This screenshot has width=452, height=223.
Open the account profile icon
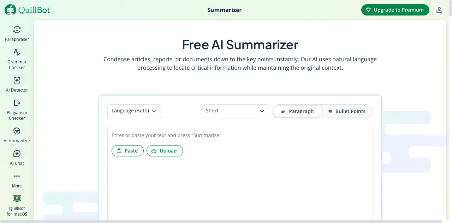point(439,10)
